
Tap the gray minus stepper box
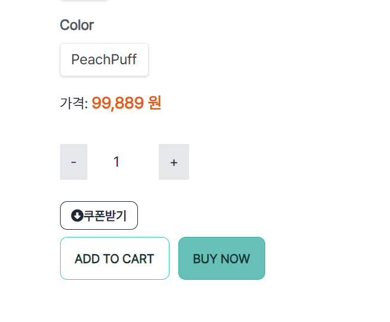[74, 162]
